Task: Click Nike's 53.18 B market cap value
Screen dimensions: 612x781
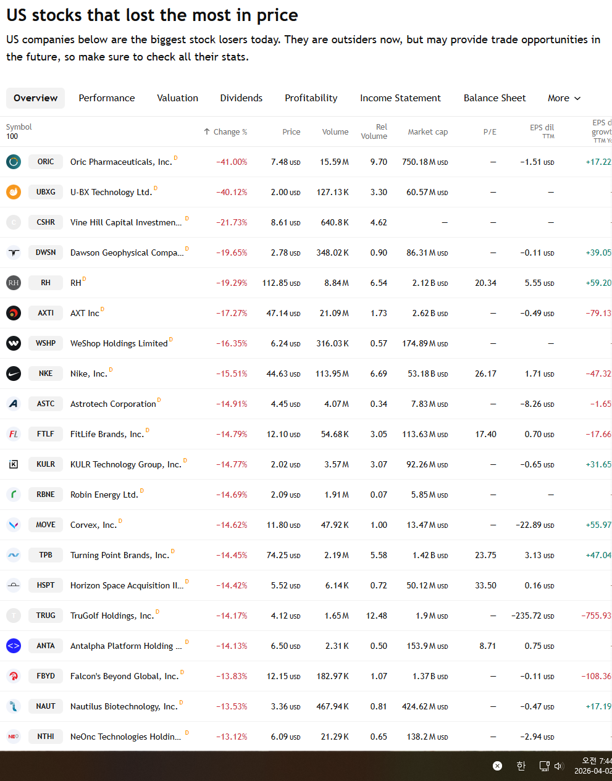Action: pyautogui.click(x=427, y=374)
